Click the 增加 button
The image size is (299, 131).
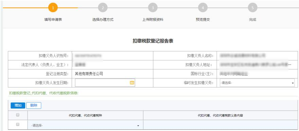(x=18, y=105)
